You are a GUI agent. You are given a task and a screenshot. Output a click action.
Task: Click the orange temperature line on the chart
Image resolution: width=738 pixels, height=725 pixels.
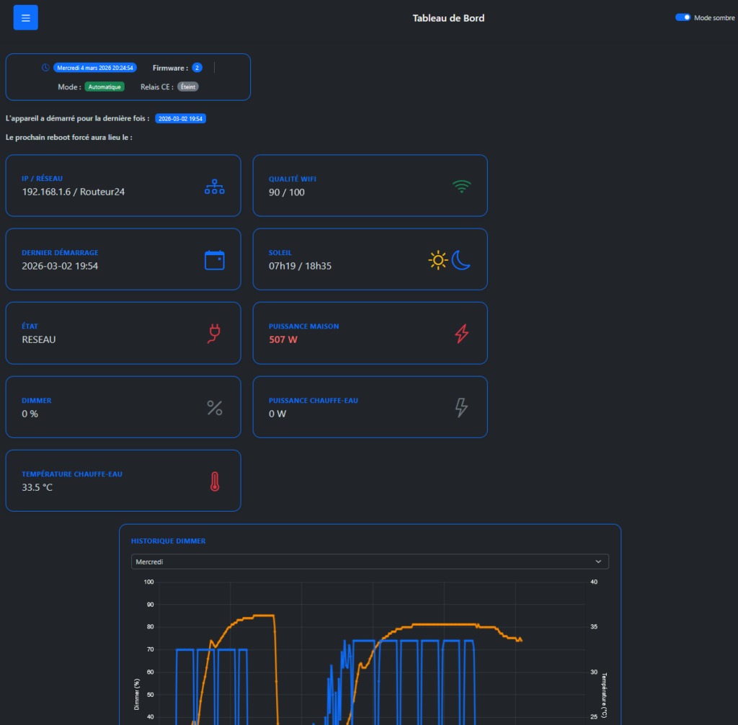pyautogui.click(x=432, y=624)
